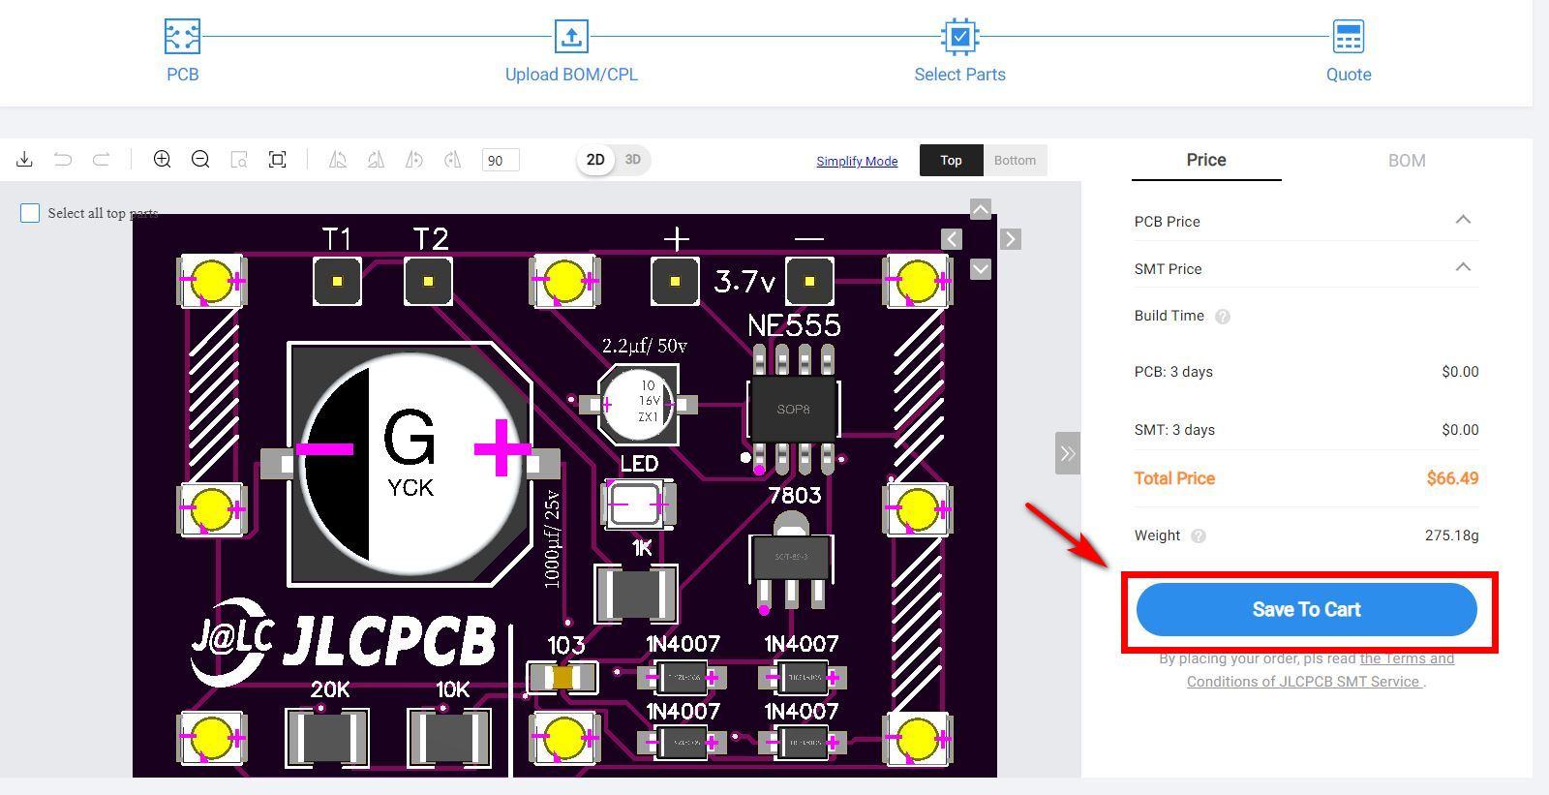Viewport: 1549px width, 795px height.
Task: Select the 7803 regulator component
Action: point(791,562)
